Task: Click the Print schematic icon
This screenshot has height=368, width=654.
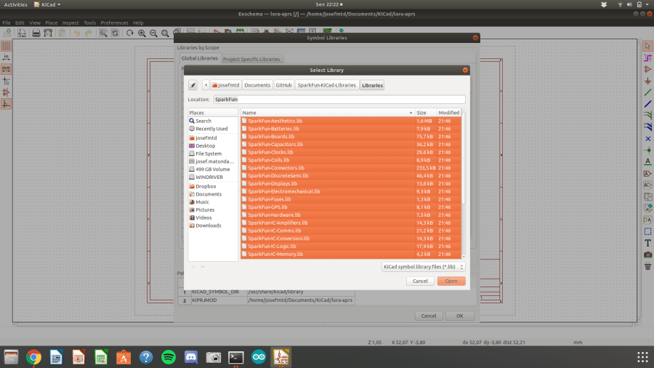Action: (x=36, y=33)
